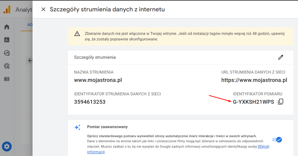Click stream name www.mojastrona.pl

pyautogui.click(x=98, y=80)
